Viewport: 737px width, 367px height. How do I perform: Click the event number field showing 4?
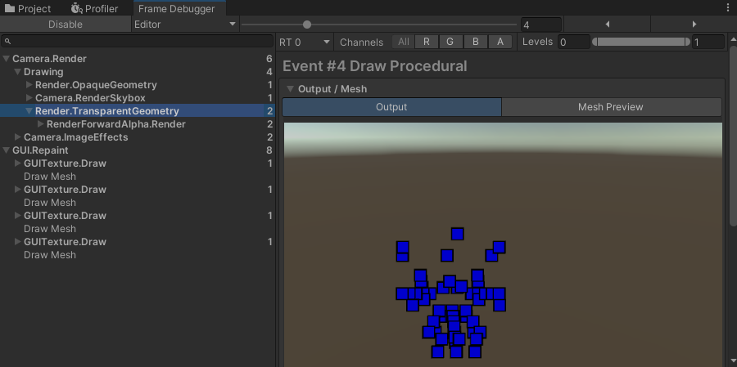541,25
